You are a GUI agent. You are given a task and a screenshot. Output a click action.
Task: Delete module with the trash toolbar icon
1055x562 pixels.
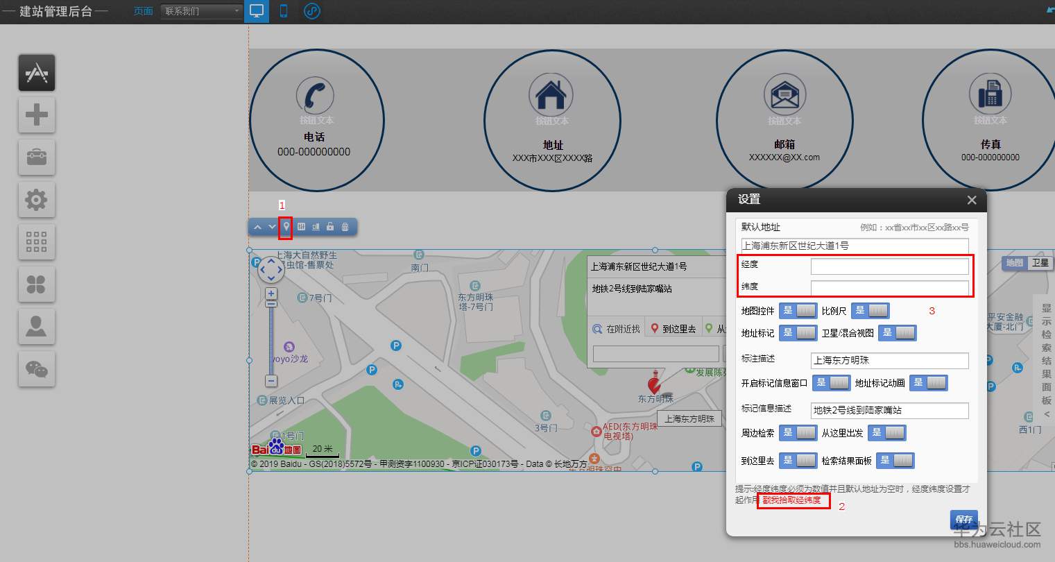[345, 227]
